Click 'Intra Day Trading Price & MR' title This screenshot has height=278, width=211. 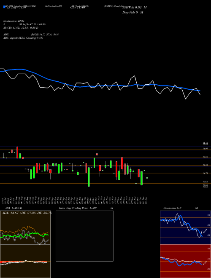click(x=78, y=208)
